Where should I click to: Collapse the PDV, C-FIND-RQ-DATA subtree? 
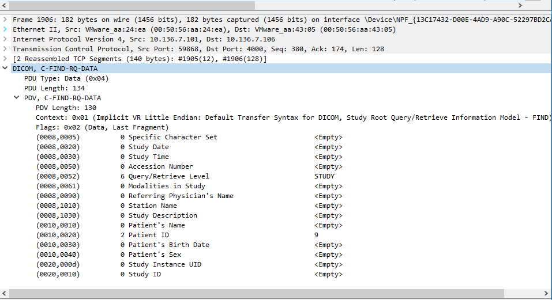coord(17,98)
